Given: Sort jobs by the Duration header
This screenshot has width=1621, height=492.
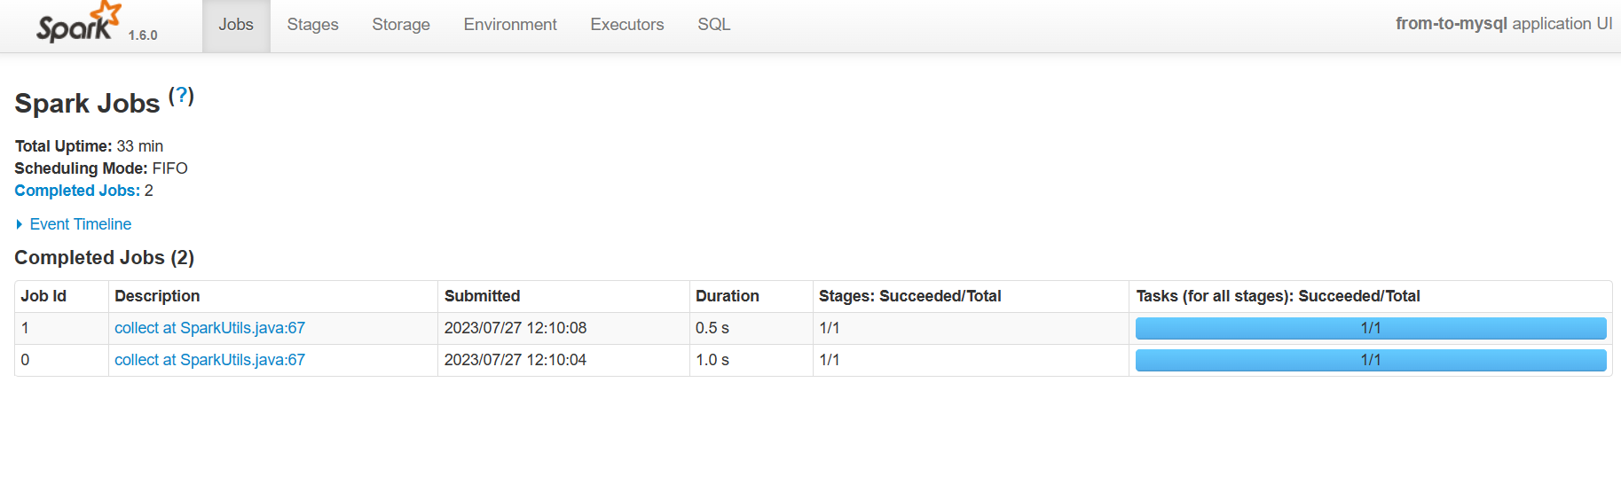Looking at the screenshot, I should pyautogui.click(x=727, y=296).
